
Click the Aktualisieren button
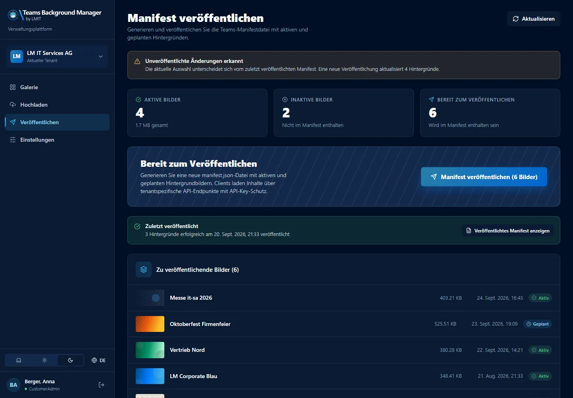(x=533, y=19)
